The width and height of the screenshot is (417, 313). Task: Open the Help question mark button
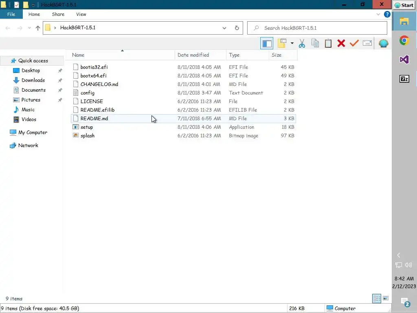(387, 14)
